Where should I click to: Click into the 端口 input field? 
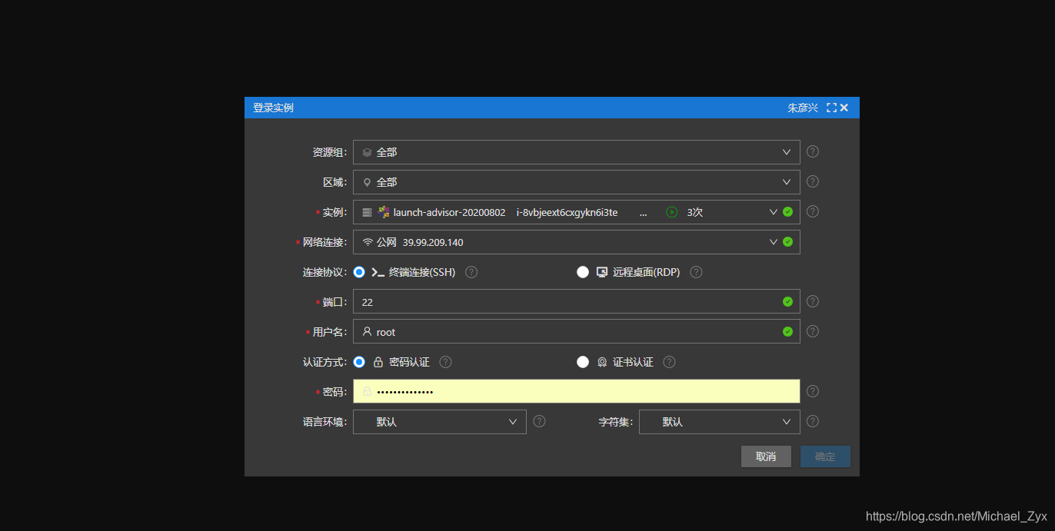pos(577,302)
